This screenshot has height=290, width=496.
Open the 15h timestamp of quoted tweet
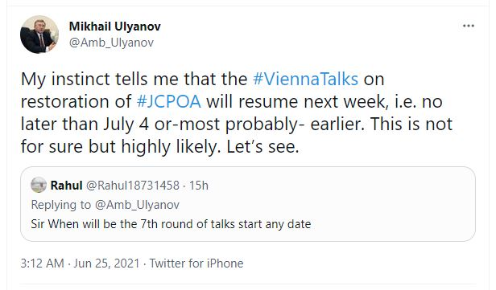click(199, 186)
